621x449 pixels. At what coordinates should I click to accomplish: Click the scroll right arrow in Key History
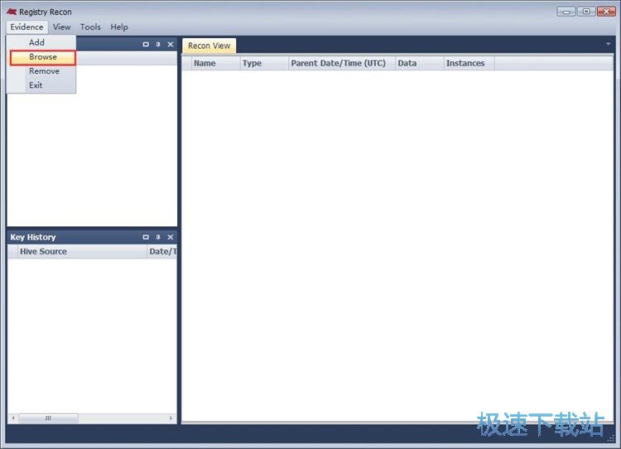(x=171, y=418)
